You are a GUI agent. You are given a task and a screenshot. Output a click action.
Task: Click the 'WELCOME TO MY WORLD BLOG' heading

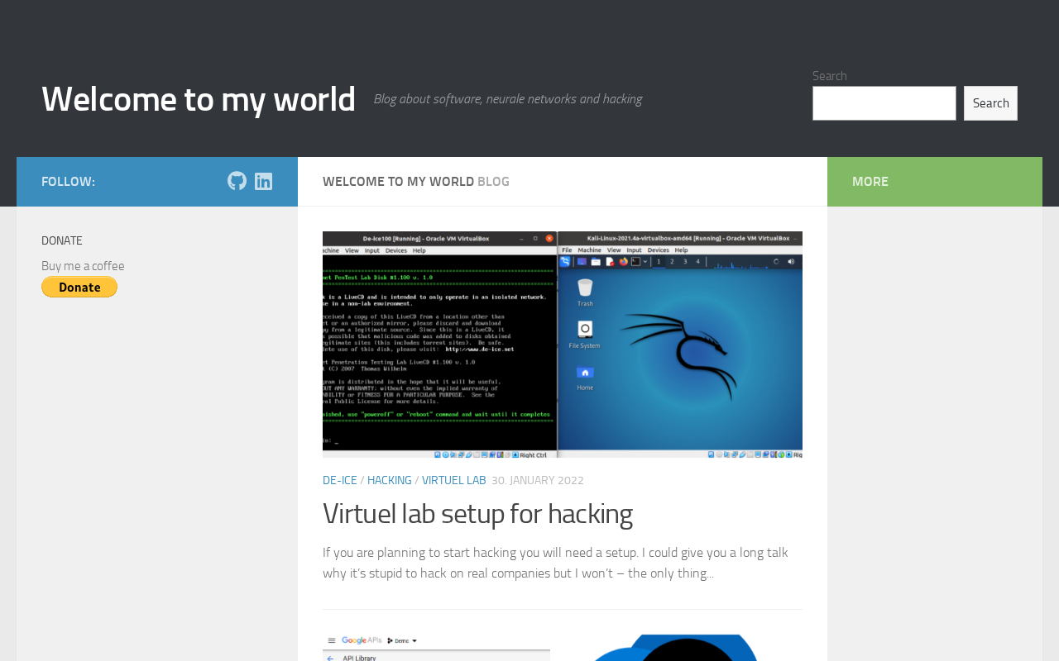click(416, 182)
